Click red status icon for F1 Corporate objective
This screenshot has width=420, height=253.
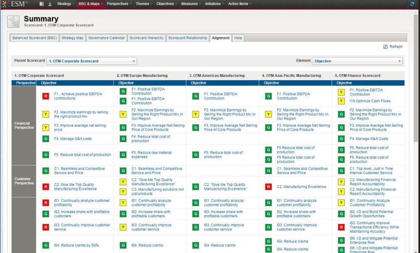coord(46,96)
